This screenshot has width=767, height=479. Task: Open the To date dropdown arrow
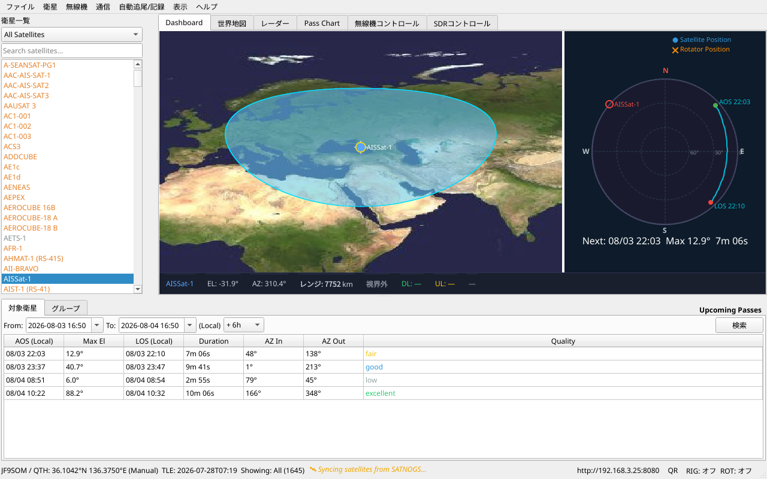click(x=191, y=325)
